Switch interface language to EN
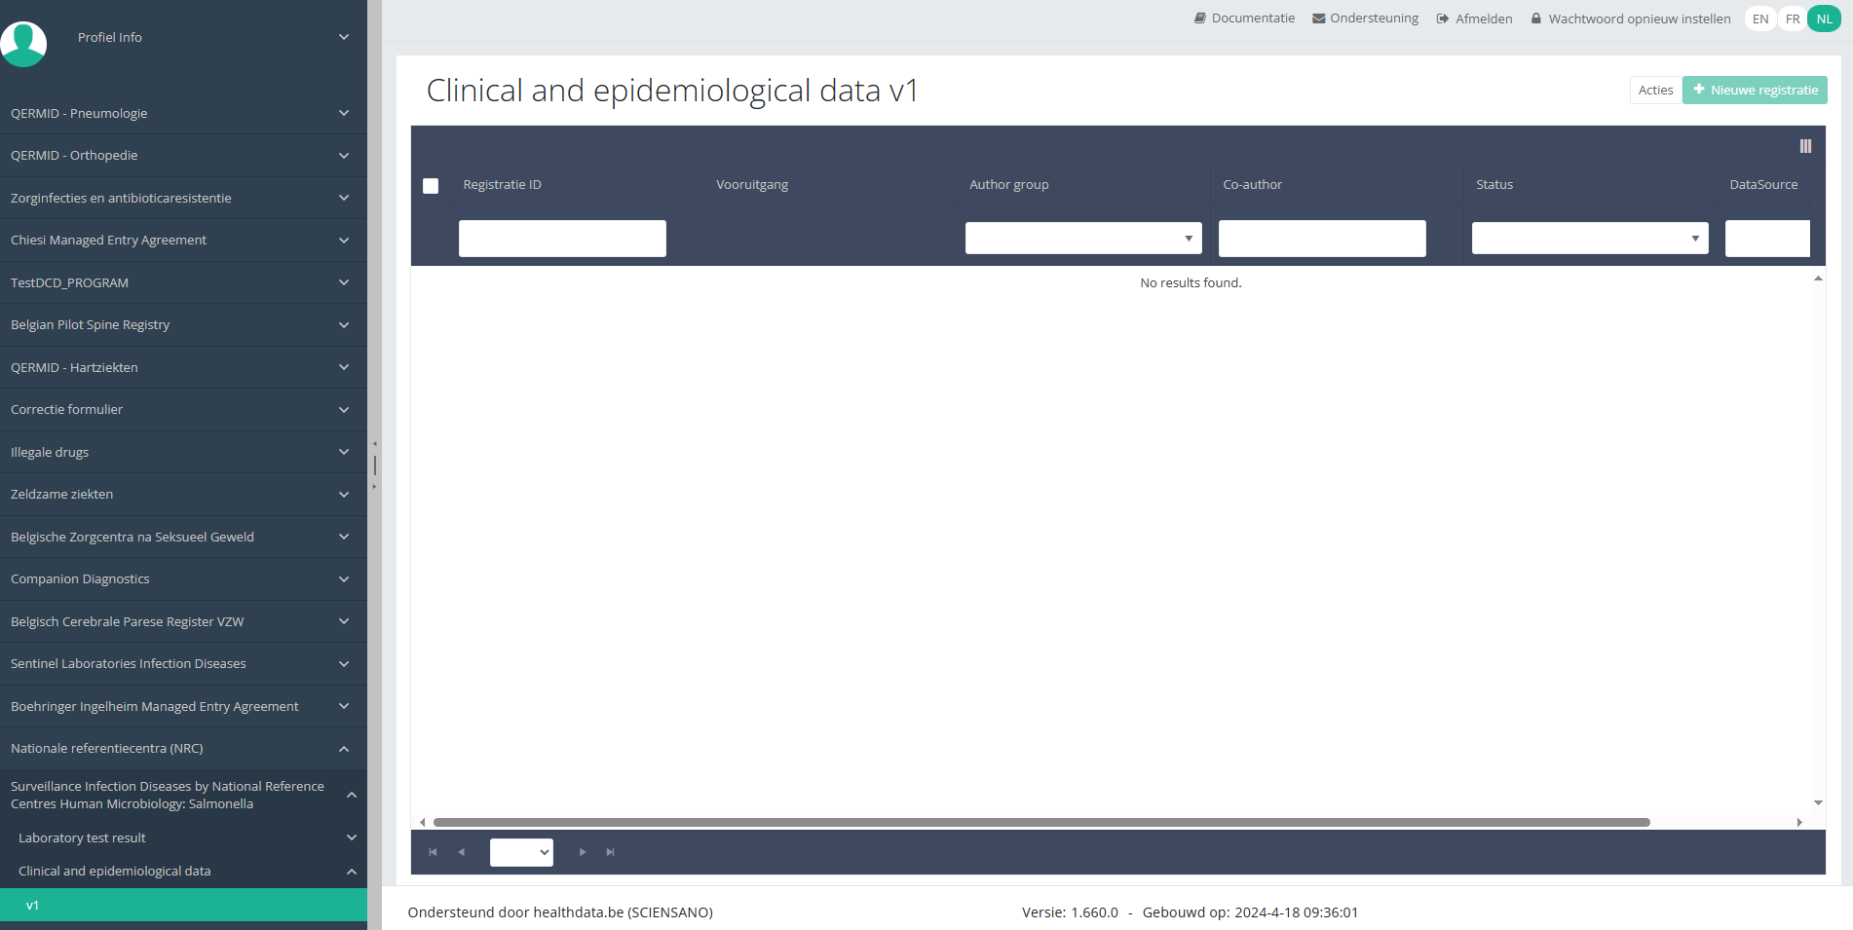The width and height of the screenshot is (1853, 930). pos(1759,19)
